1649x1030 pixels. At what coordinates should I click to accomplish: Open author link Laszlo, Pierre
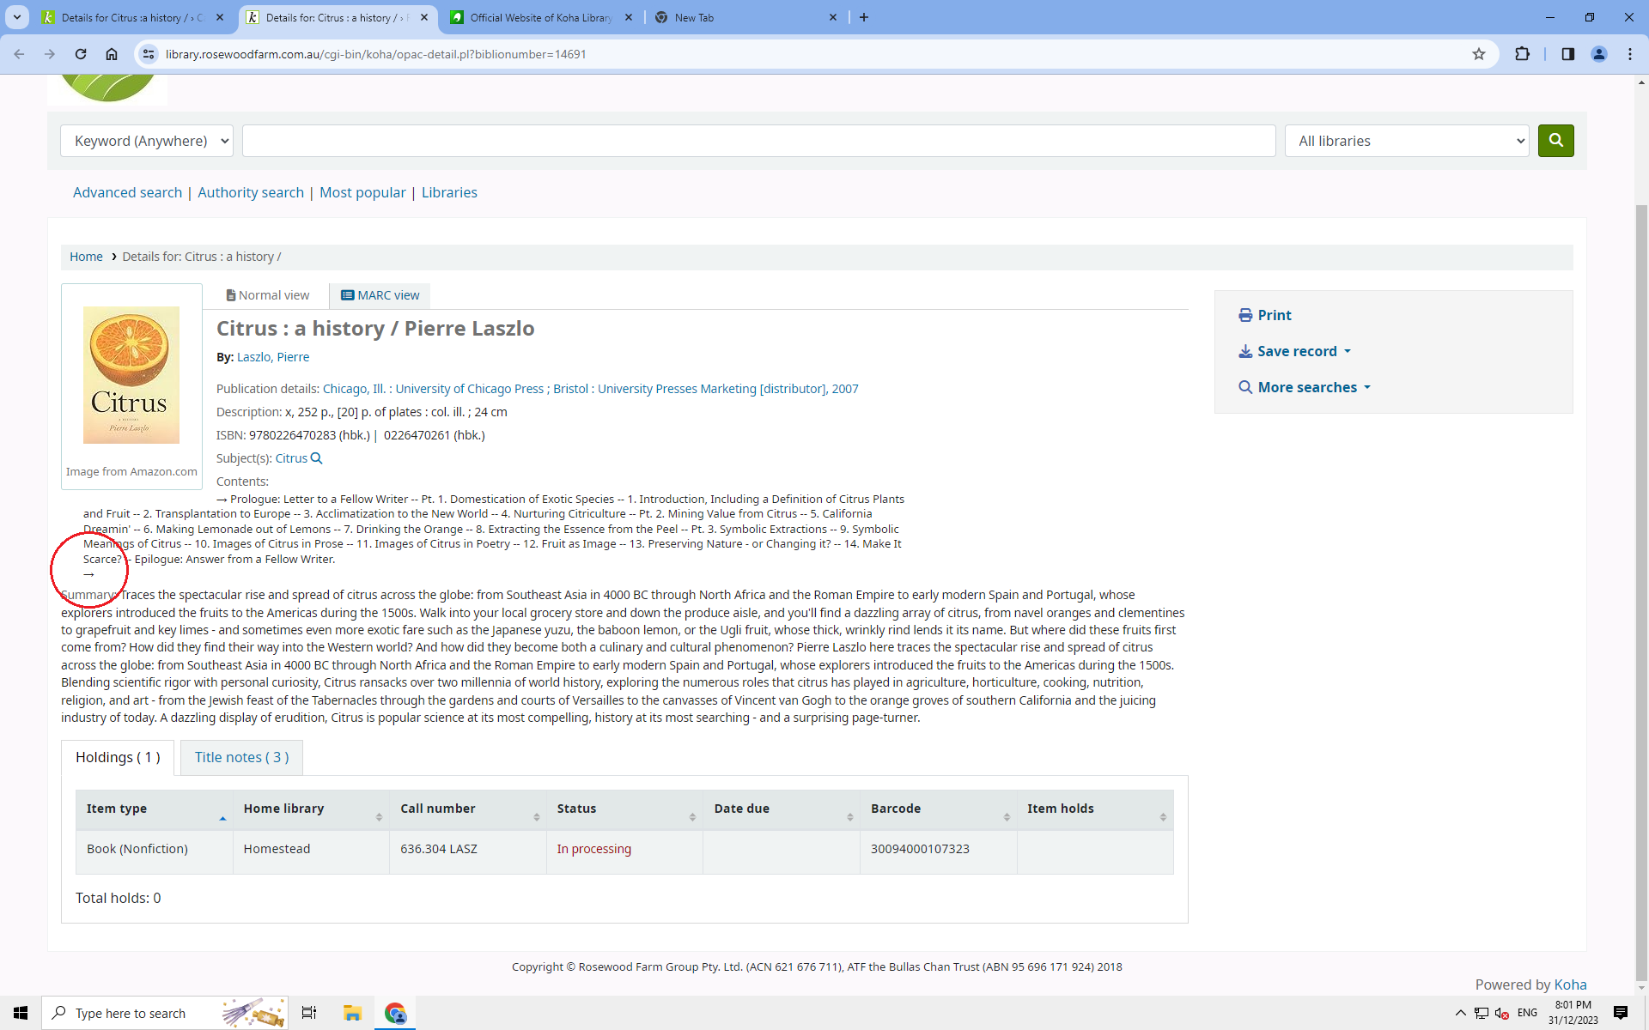click(273, 357)
